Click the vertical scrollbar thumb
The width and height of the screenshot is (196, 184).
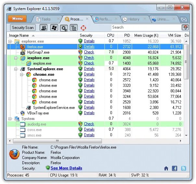[186, 62]
